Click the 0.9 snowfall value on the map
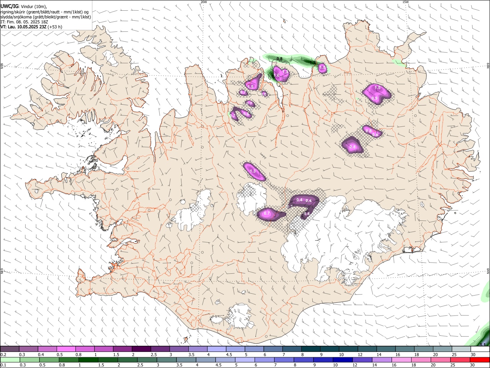This screenshot has height=368, width=490. coord(374,99)
